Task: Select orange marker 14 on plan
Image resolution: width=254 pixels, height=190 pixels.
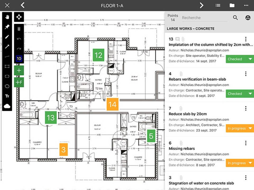Action: 112,104
